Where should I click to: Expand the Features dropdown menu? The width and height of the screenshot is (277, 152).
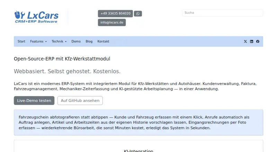pyautogui.click(x=38, y=41)
